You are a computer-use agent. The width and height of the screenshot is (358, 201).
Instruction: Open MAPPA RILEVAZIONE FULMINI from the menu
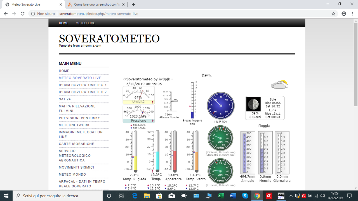(77, 108)
